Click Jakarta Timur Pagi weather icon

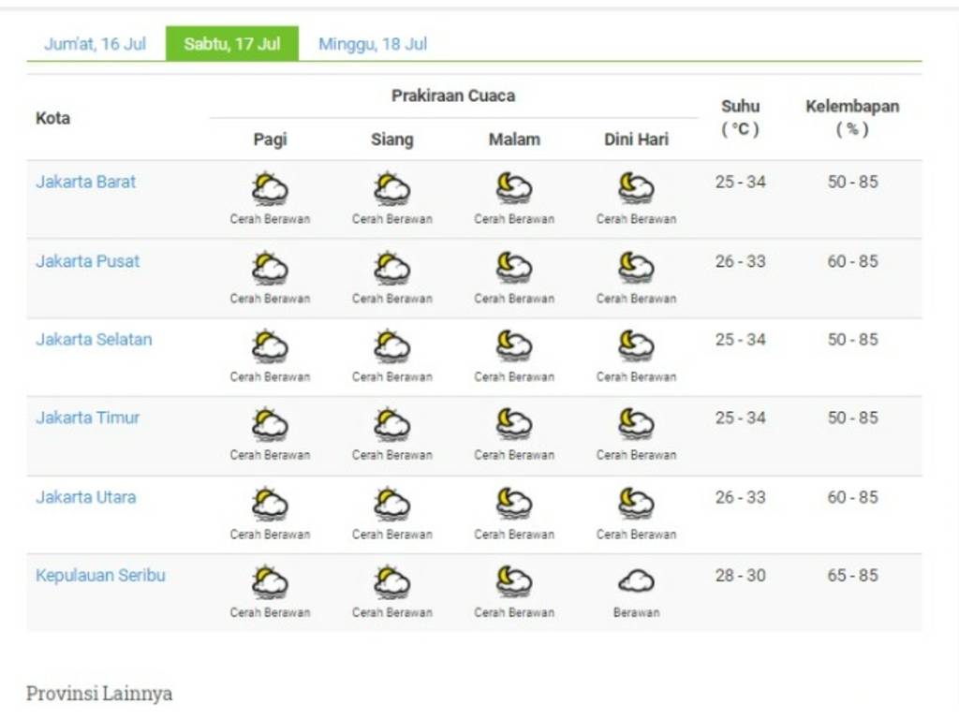click(x=270, y=424)
